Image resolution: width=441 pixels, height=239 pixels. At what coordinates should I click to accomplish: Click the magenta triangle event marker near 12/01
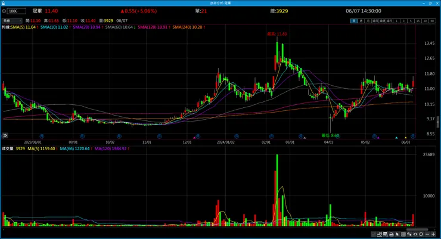[194, 138]
